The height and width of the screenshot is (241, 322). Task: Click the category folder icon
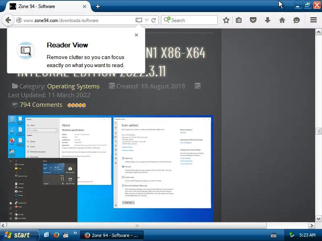pyautogui.click(x=15, y=86)
